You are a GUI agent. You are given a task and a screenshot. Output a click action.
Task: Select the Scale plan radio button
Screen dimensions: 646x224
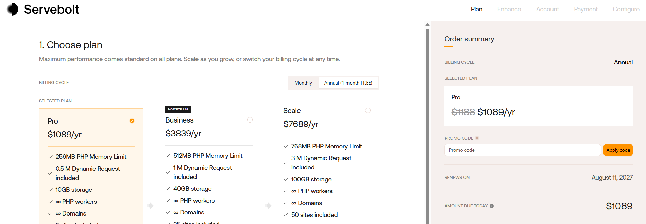pos(368,110)
